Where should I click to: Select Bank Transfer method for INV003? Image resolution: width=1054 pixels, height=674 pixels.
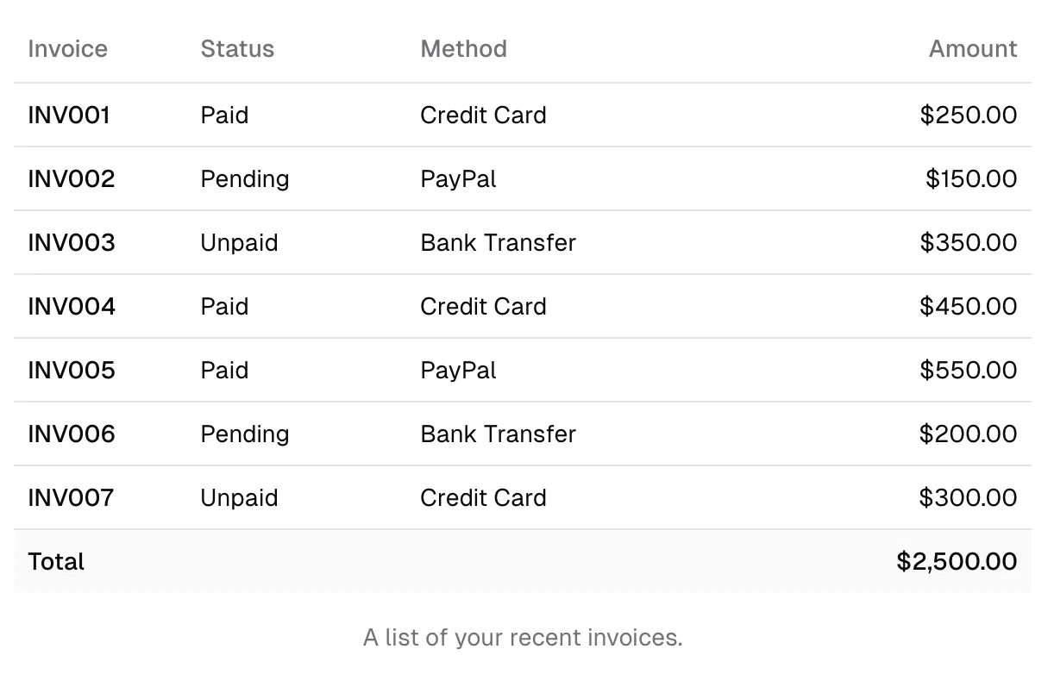click(x=498, y=243)
